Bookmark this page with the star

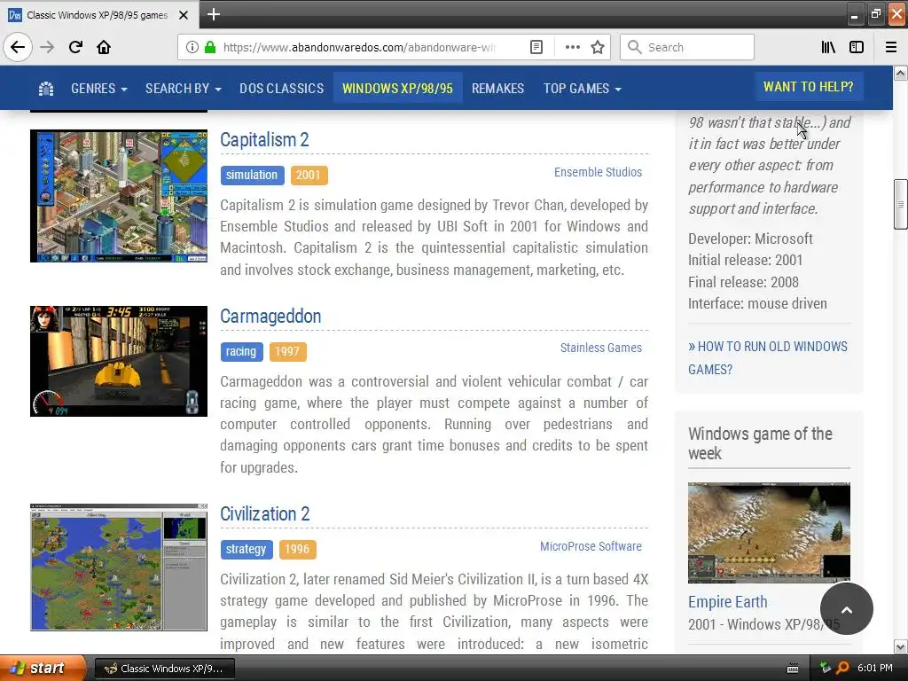(598, 47)
